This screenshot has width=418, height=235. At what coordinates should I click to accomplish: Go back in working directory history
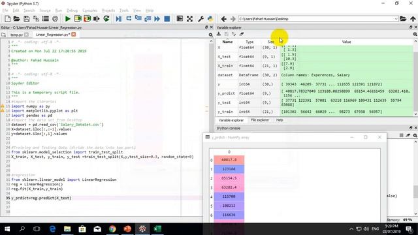[x=224, y=19]
